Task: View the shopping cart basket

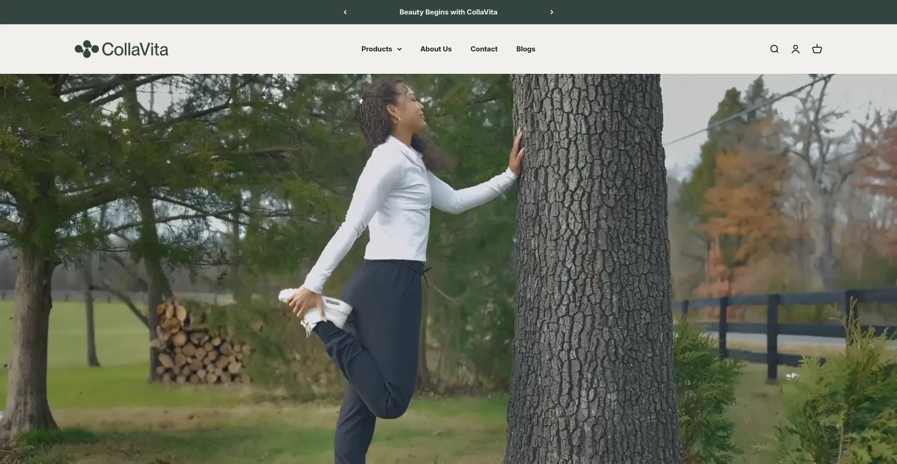Action: [817, 49]
